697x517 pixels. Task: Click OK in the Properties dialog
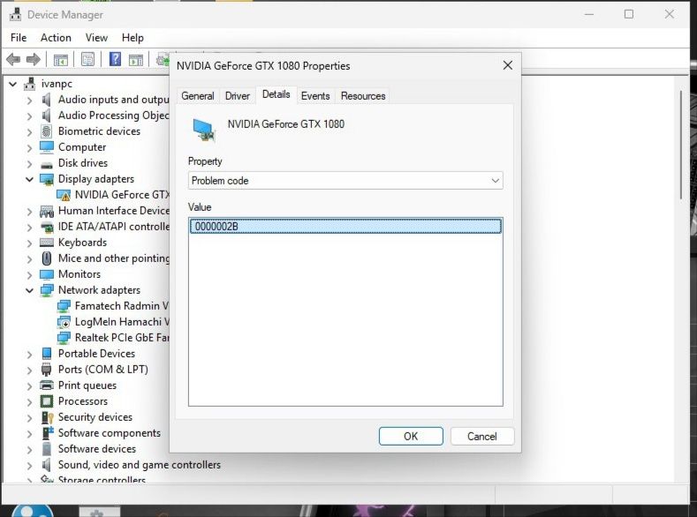click(x=411, y=436)
